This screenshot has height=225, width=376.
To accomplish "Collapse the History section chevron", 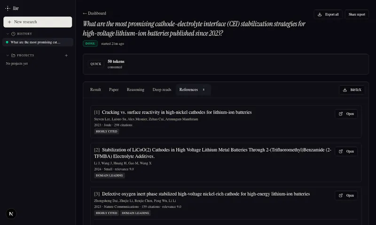I will click(8, 34).
